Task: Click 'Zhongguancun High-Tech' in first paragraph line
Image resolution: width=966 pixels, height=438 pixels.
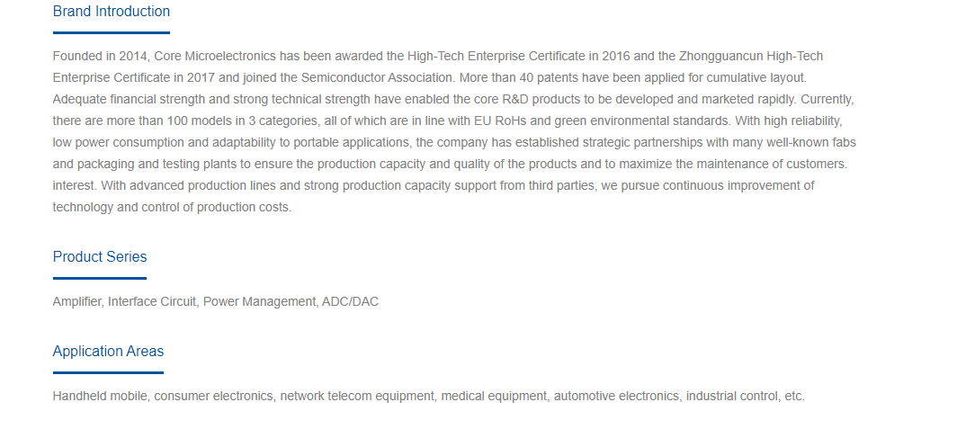Action: (x=751, y=56)
